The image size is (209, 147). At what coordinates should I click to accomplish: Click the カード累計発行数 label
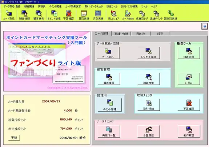click(x=19, y=111)
